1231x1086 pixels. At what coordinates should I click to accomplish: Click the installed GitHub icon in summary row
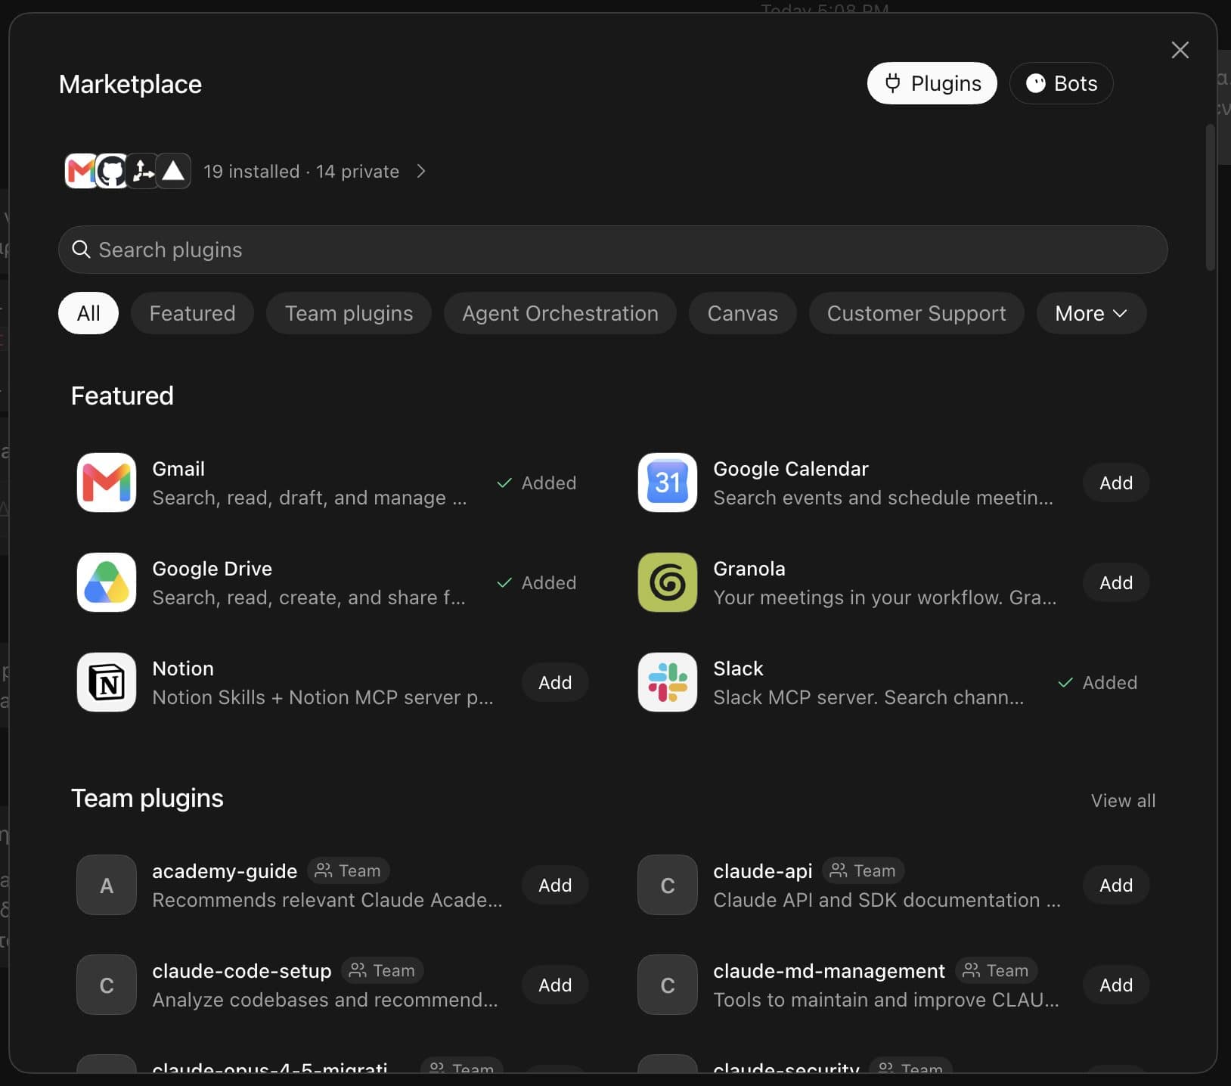[x=112, y=171]
